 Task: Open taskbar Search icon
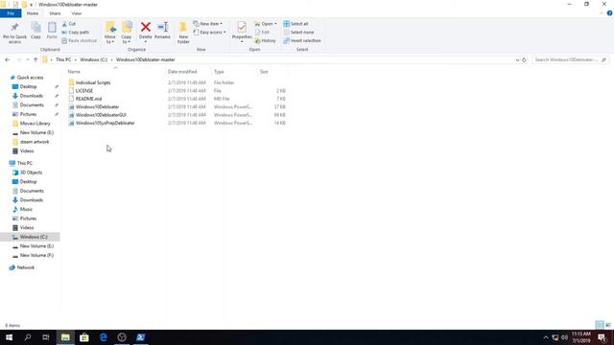tap(28, 337)
